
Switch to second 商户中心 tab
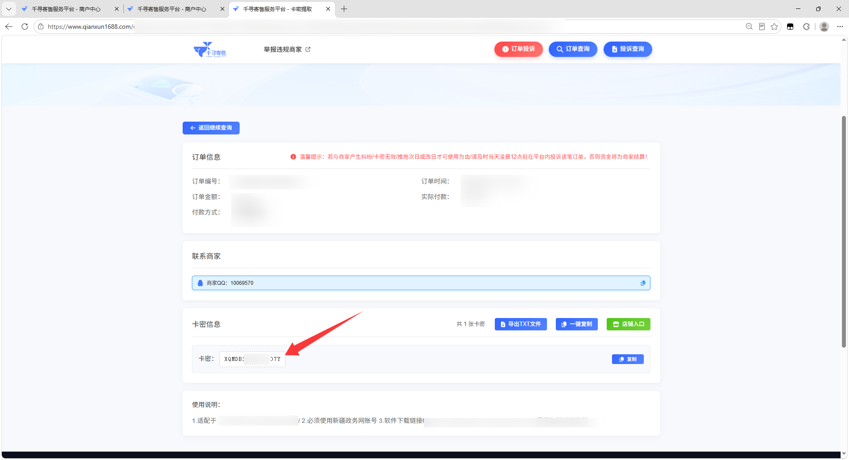pos(172,9)
